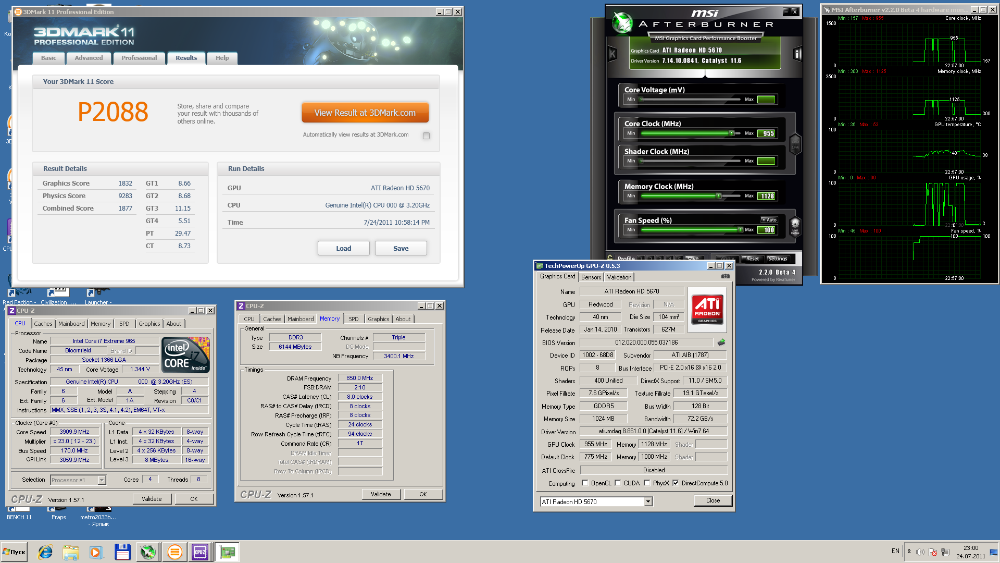This screenshot has height=563, width=1000.
Task: Switch to CPU-Z taskbar button
Action: point(200,552)
